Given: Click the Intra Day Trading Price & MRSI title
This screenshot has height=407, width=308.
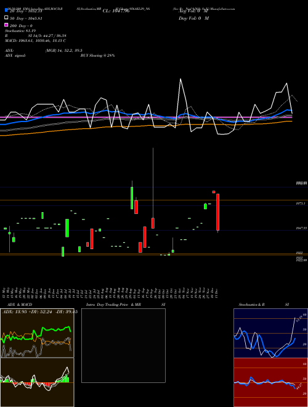Looking at the screenshot, I should 126,305.
